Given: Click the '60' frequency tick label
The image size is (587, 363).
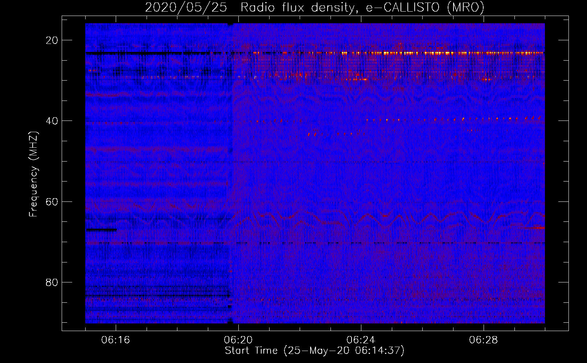Looking at the screenshot, I should (x=52, y=201).
